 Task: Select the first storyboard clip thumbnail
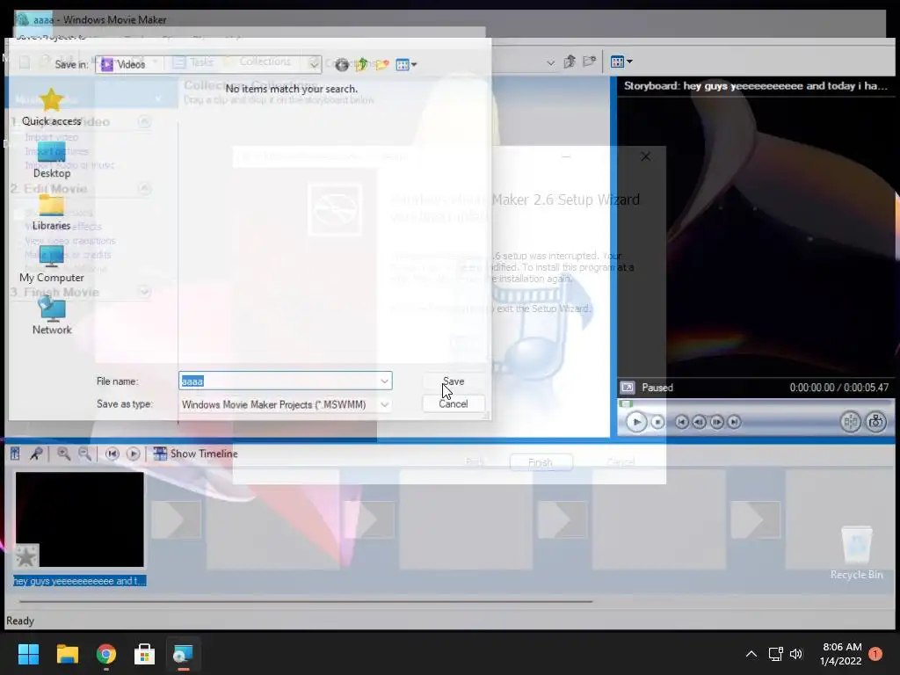[79, 519]
